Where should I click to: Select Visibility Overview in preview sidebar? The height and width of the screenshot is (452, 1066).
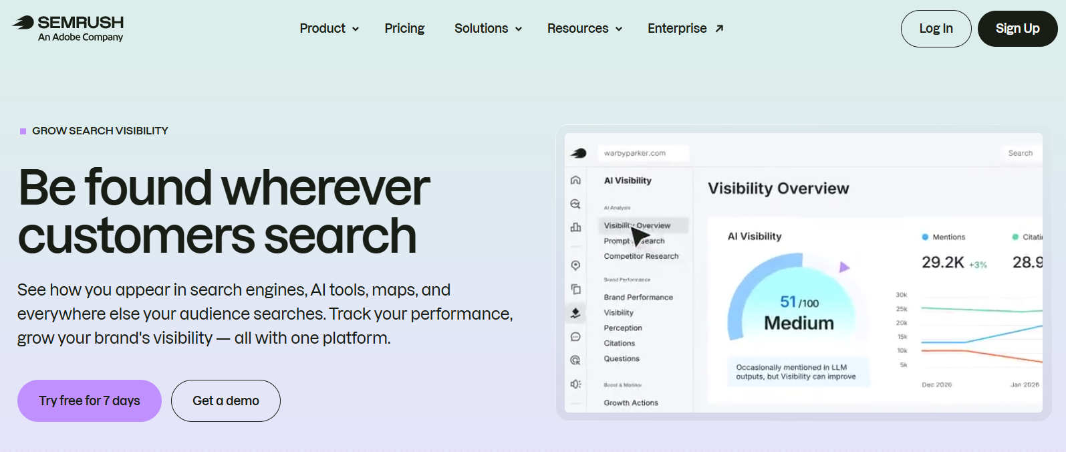pos(643,225)
